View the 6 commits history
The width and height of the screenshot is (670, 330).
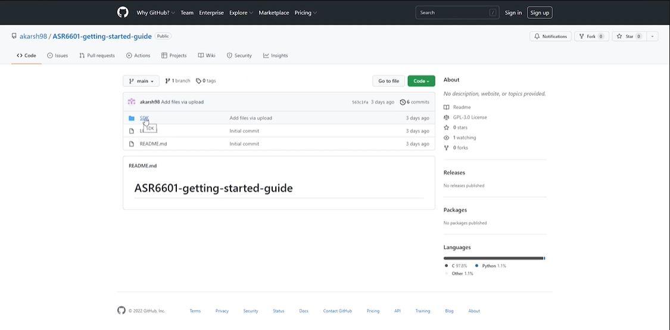[x=415, y=102]
